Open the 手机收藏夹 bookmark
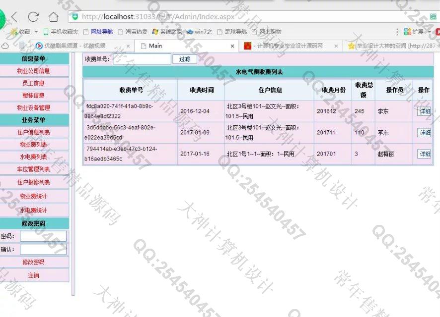The width and height of the screenshot is (440, 317). 61,32
